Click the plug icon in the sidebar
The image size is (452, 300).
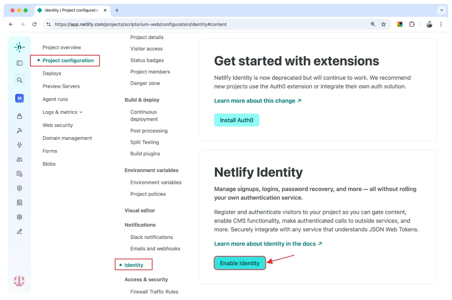(20, 145)
